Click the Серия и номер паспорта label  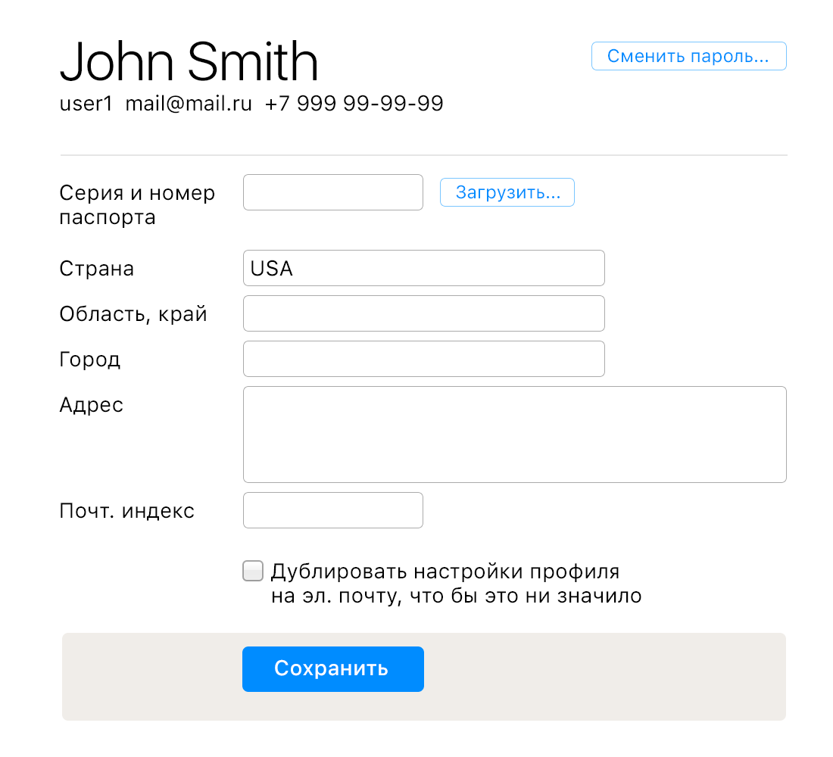pos(137,205)
